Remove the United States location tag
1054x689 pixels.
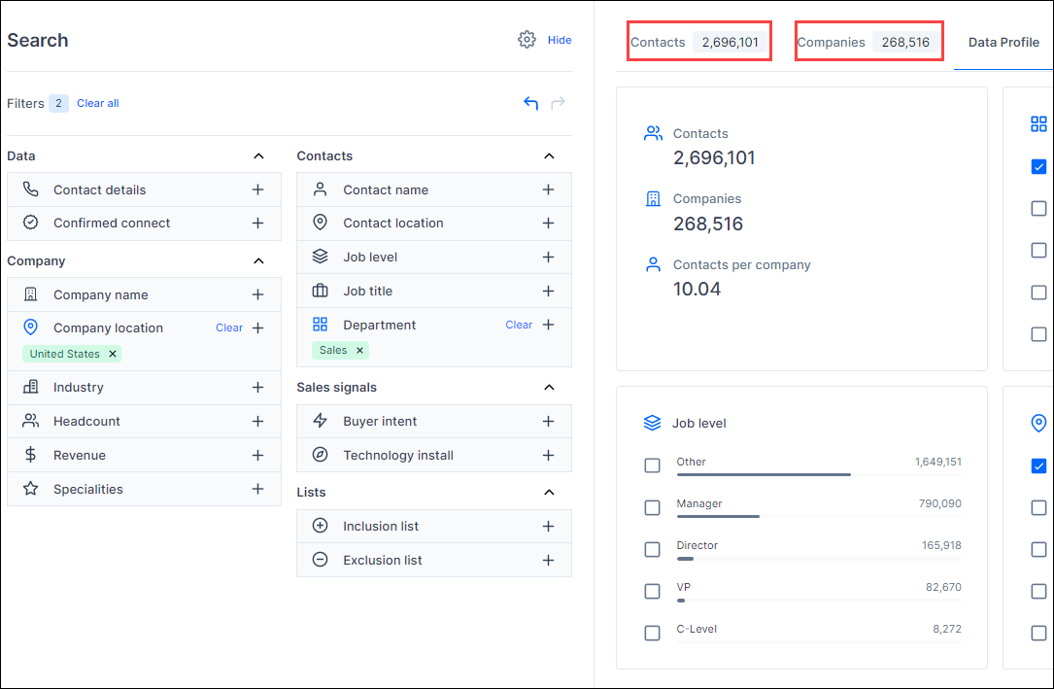pos(113,354)
